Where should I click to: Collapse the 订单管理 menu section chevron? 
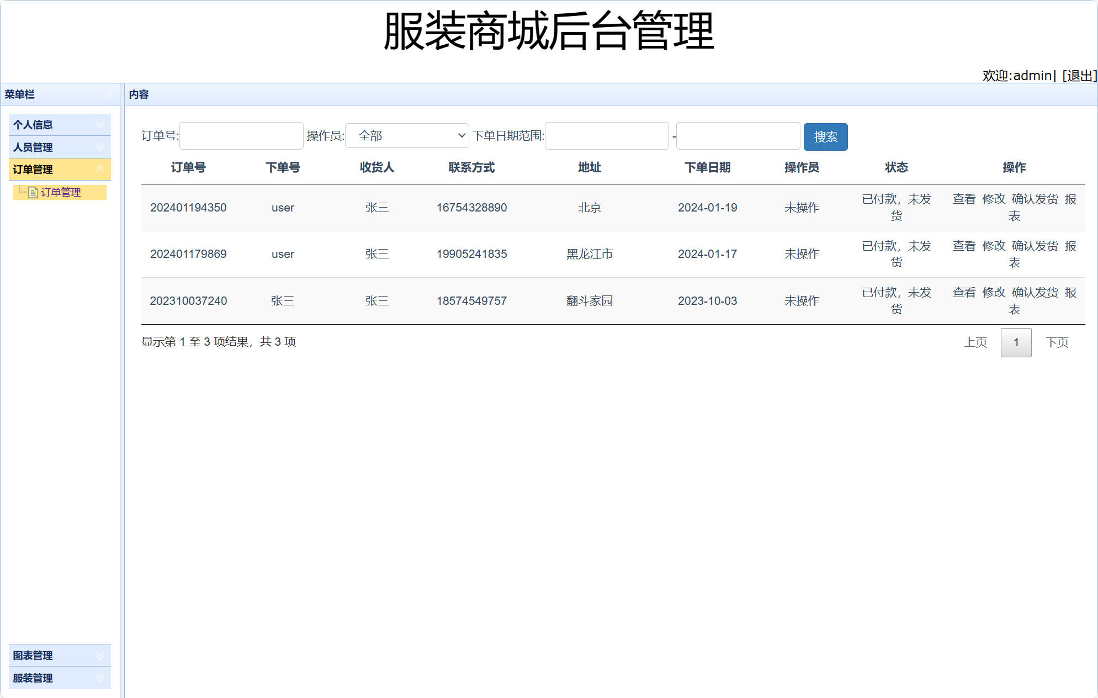[100, 170]
